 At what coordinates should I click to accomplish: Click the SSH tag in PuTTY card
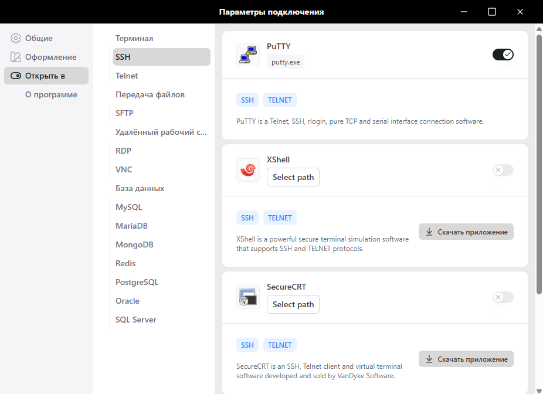point(247,100)
